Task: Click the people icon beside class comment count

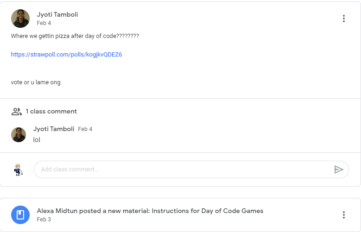Action: pyautogui.click(x=17, y=111)
